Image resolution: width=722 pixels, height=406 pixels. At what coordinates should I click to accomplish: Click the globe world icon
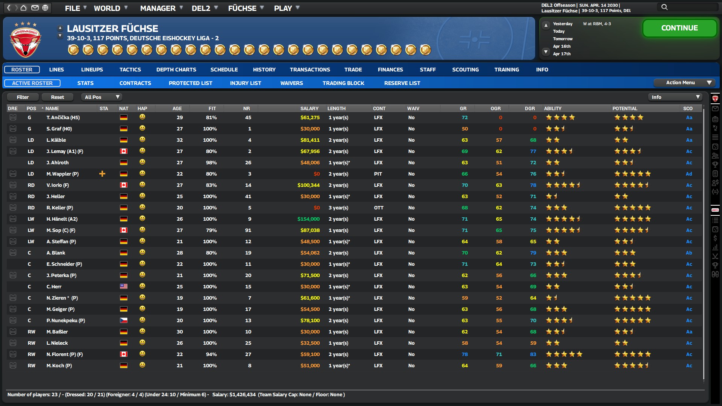[45, 8]
